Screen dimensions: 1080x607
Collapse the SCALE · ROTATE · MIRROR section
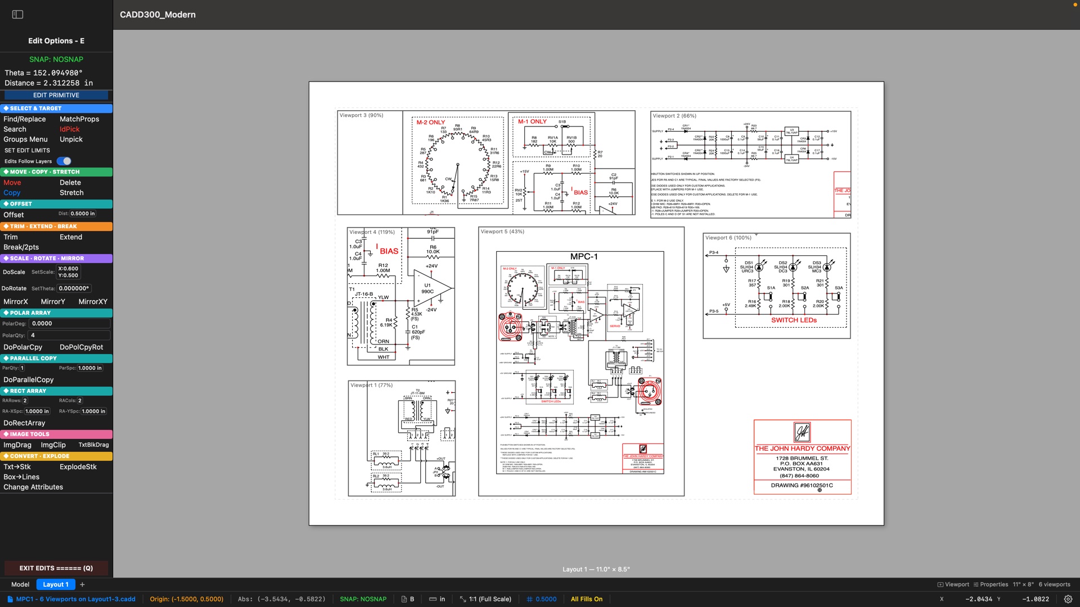click(x=56, y=259)
